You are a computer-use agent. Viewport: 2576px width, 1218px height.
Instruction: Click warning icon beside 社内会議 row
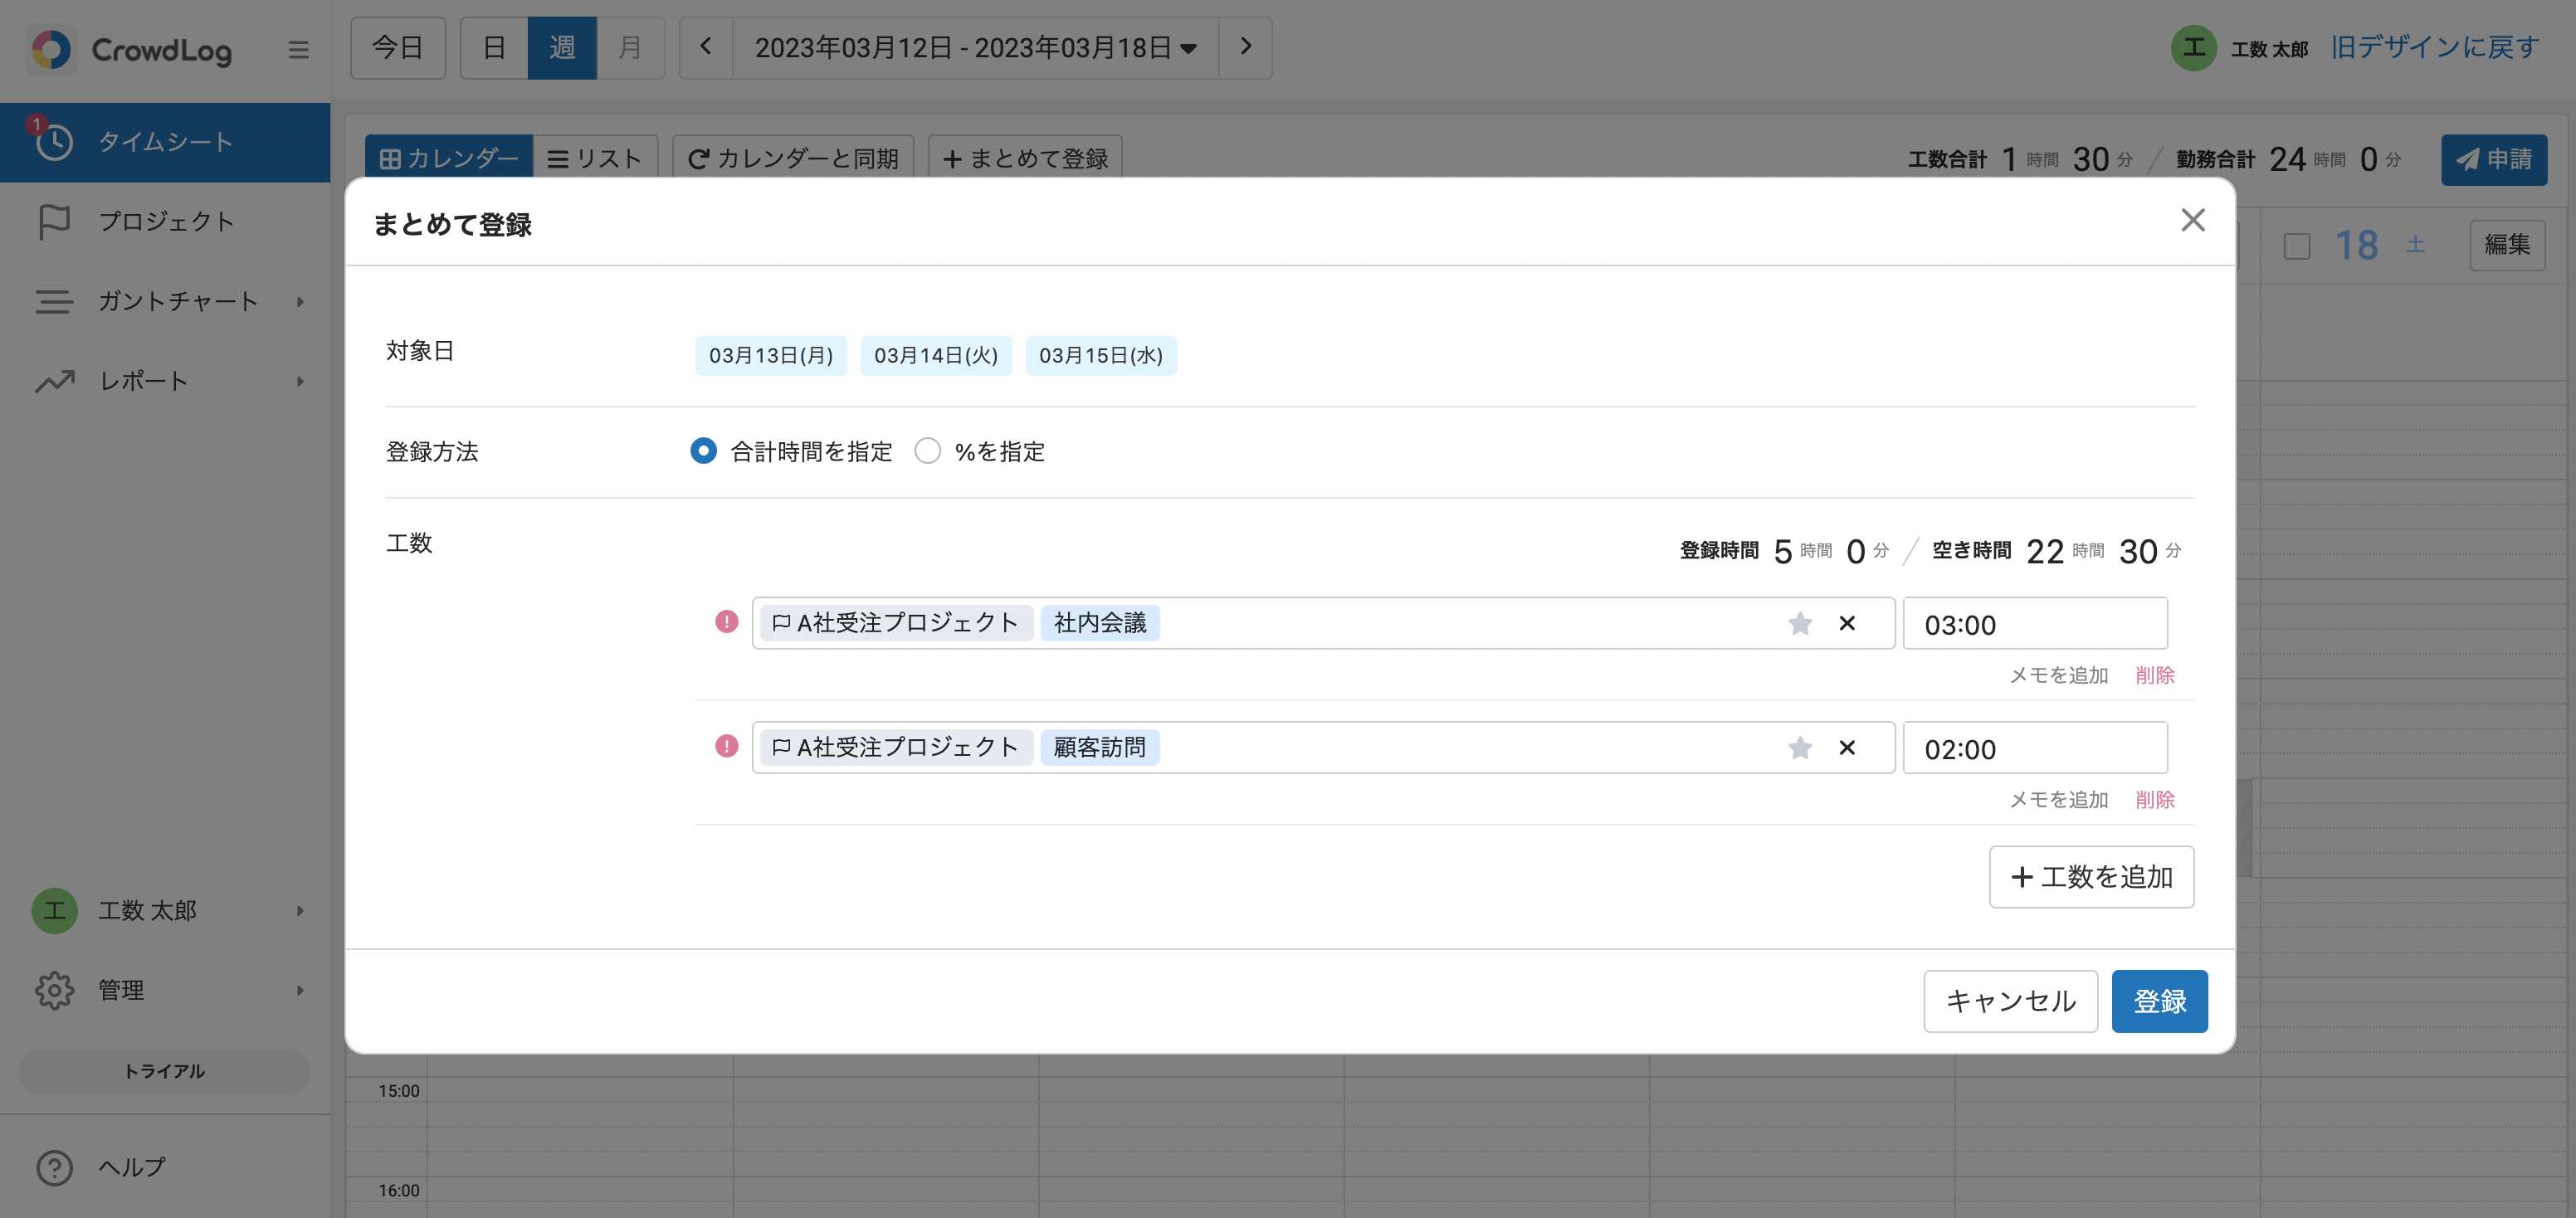[726, 622]
